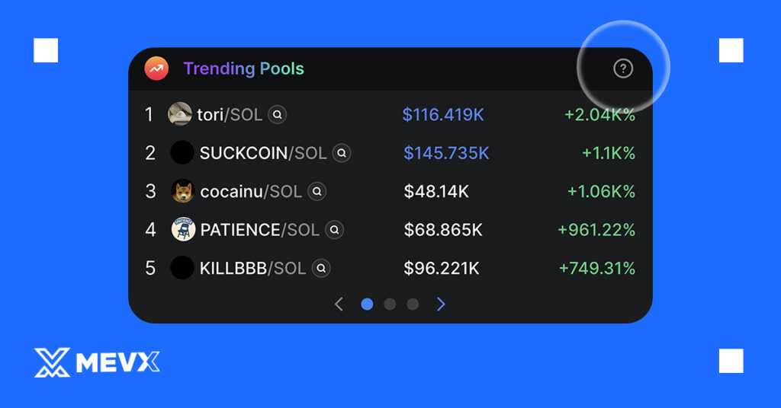Click the tori token avatar image
781x408 pixels.
pyautogui.click(x=180, y=114)
